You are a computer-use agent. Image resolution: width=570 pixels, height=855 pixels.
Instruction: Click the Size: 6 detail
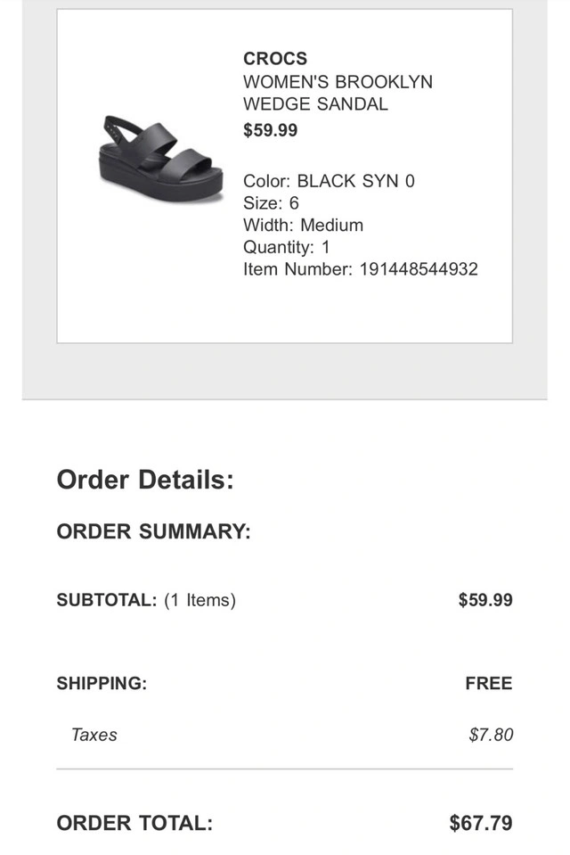pos(271,203)
